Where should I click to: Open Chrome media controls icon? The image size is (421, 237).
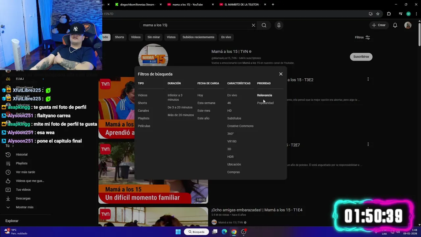pos(400,14)
